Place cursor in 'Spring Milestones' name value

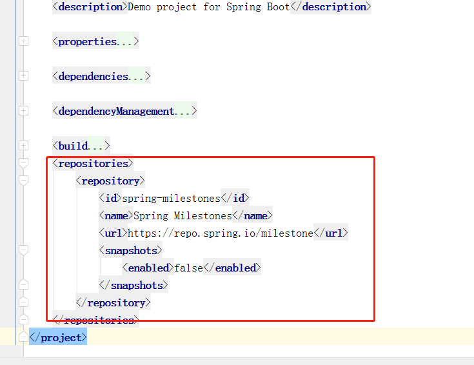(x=183, y=216)
